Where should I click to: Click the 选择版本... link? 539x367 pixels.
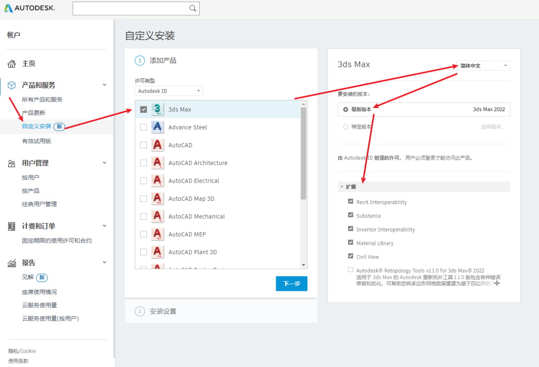click(x=493, y=127)
